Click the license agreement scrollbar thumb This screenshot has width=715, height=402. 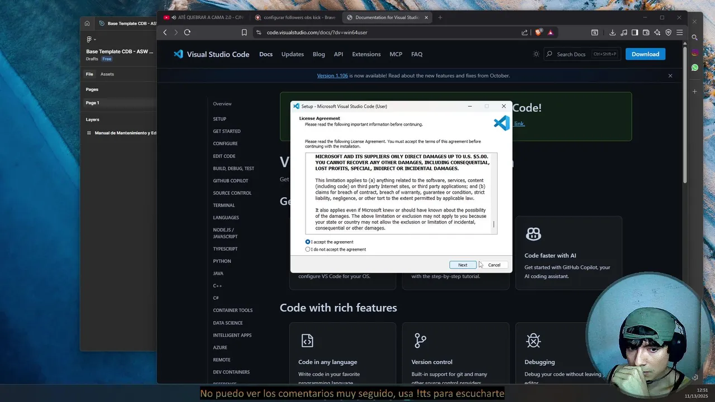click(494, 225)
